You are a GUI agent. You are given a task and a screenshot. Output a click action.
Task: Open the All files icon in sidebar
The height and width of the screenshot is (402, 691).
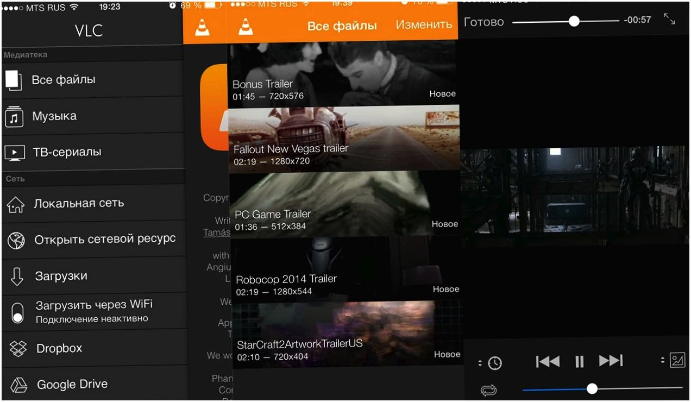14,80
